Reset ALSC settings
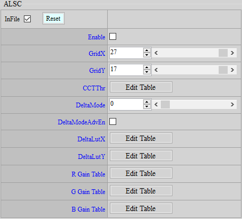This screenshot has height=219, width=242. (54, 19)
